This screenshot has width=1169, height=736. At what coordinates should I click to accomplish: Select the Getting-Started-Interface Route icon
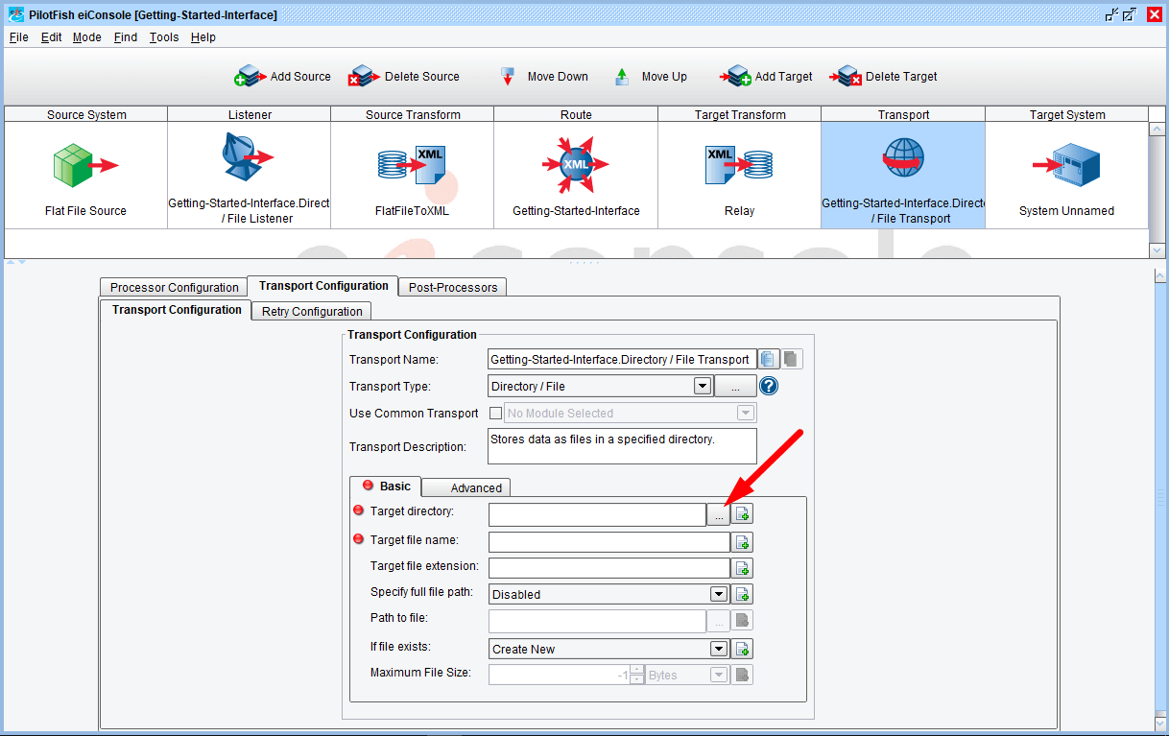pyautogui.click(x=576, y=166)
